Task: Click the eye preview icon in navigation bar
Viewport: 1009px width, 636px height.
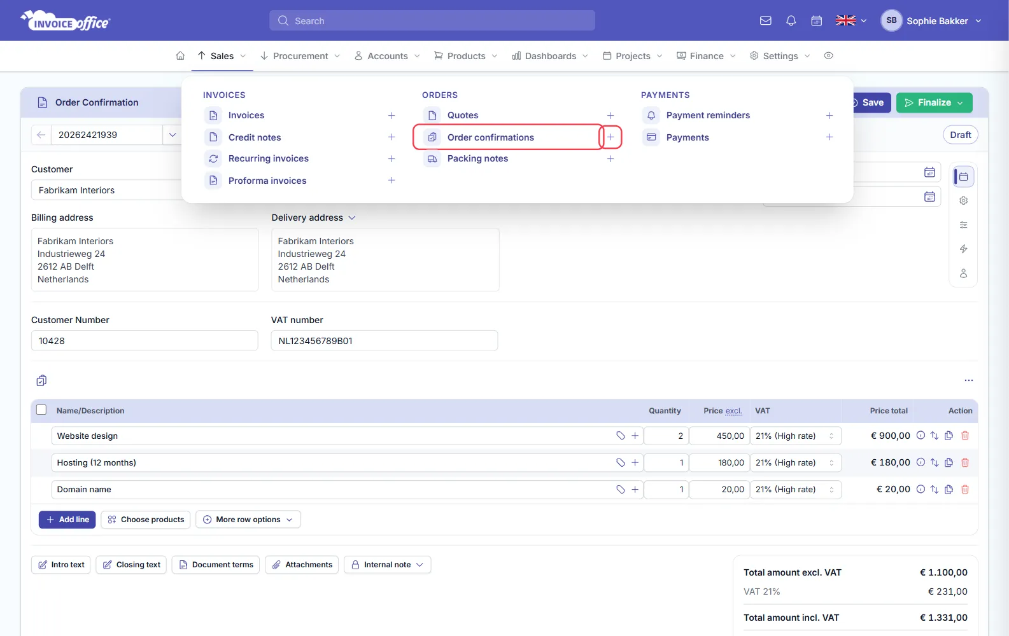Action: (x=828, y=56)
